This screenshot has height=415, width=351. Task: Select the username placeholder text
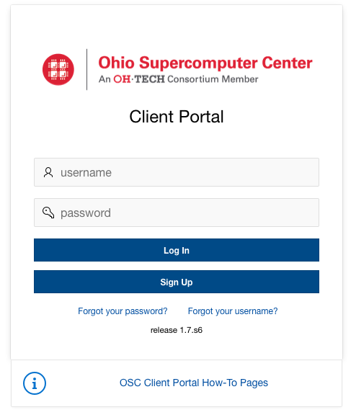(x=86, y=173)
